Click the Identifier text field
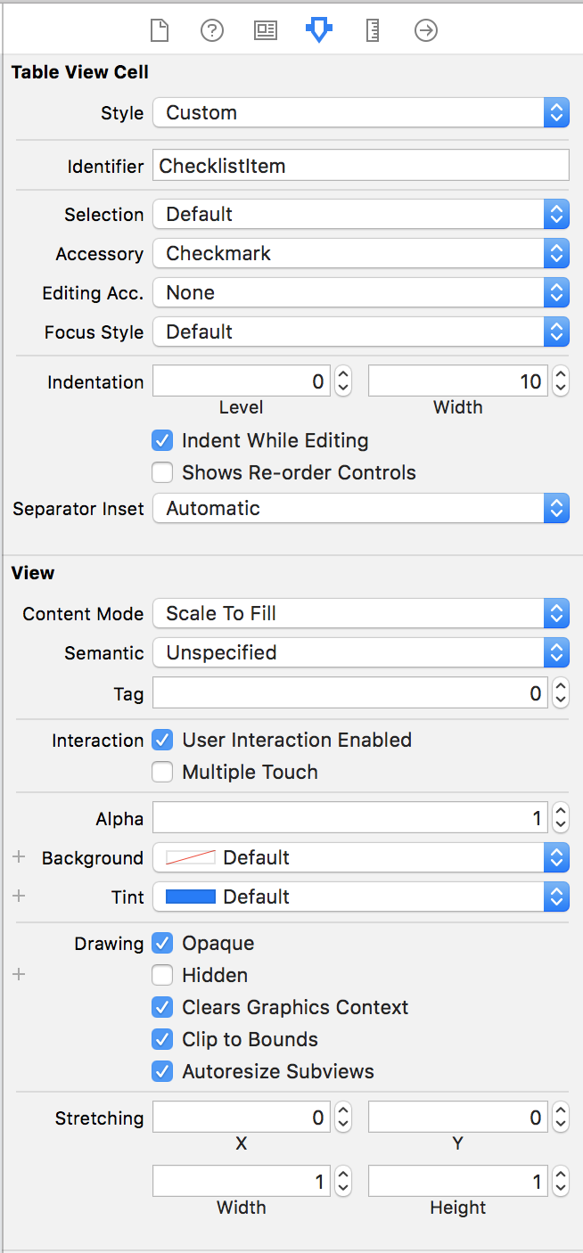Viewport: 583px width, 1253px height. (x=361, y=166)
